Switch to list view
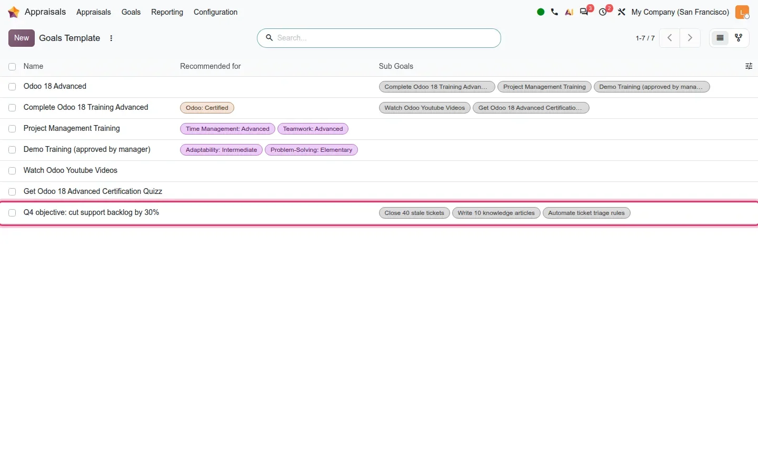The height and width of the screenshot is (473, 758). [x=720, y=38]
